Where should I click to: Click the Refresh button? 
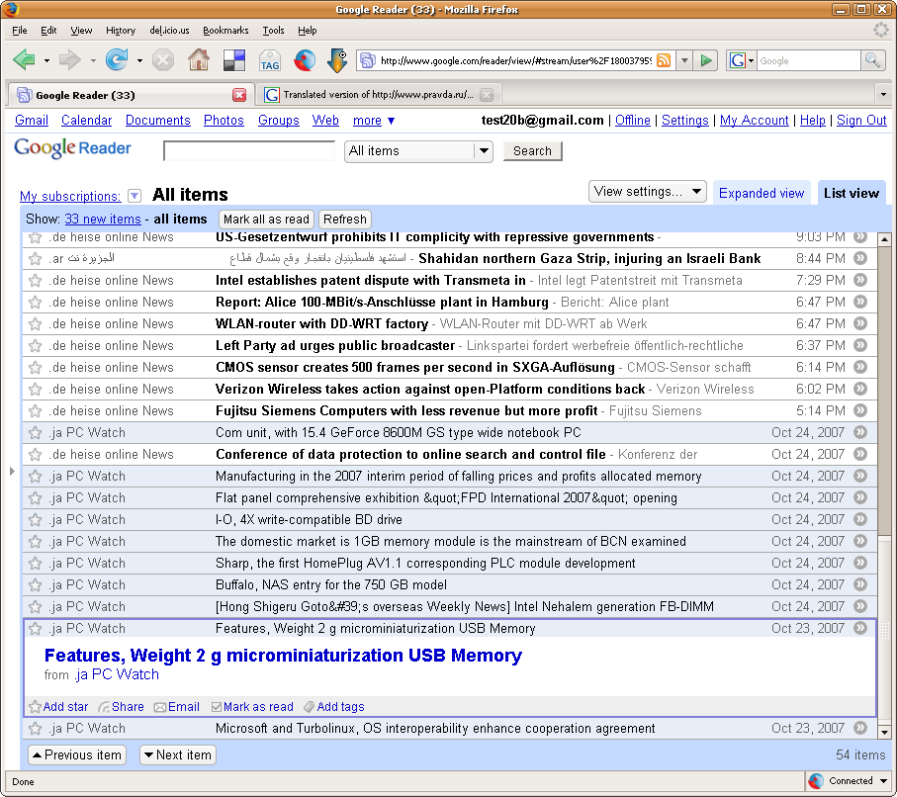pos(344,220)
